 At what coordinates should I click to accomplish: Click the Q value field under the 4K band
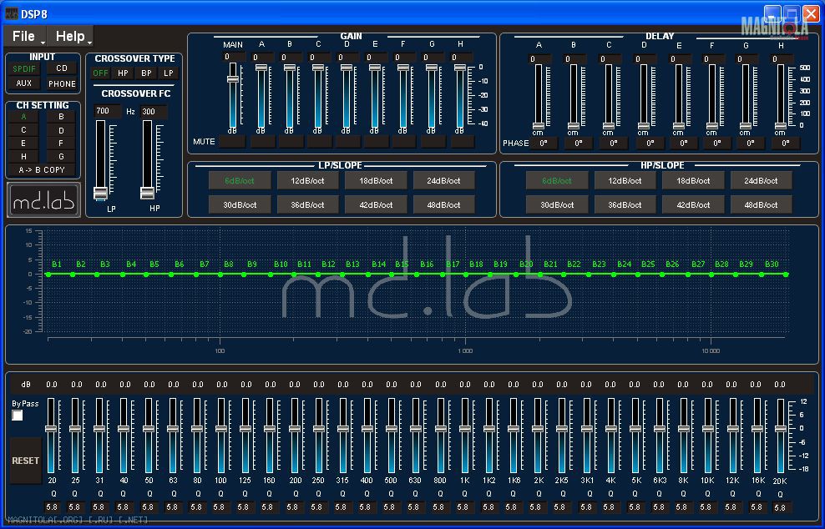[x=610, y=507]
